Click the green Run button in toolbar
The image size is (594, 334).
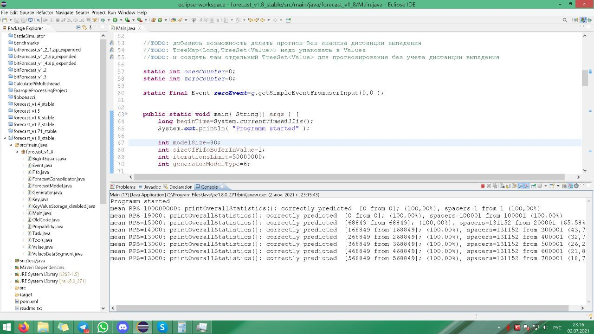[115, 20]
